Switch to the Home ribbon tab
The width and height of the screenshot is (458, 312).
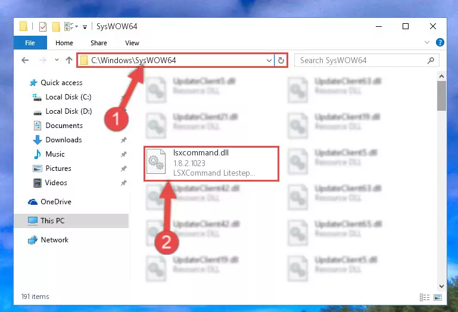point(64,43)
